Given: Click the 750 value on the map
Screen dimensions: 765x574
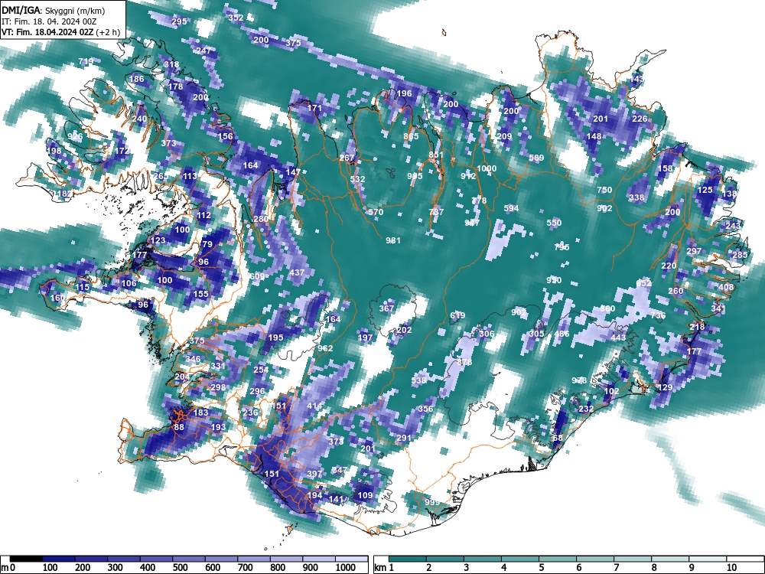Looking at the screenshot, I should (604, 190).
